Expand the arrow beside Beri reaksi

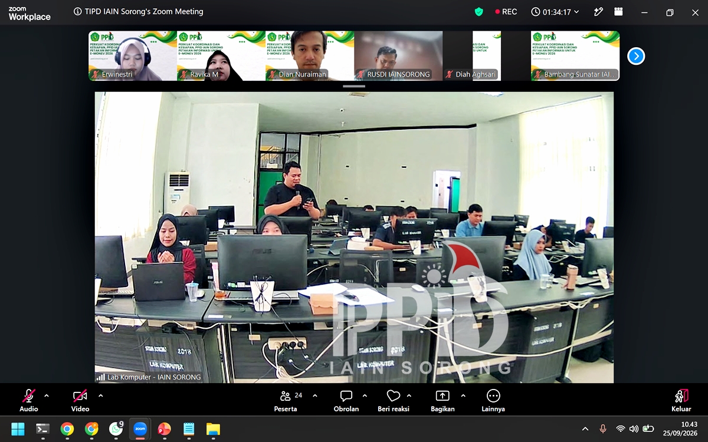coord(409,395)
